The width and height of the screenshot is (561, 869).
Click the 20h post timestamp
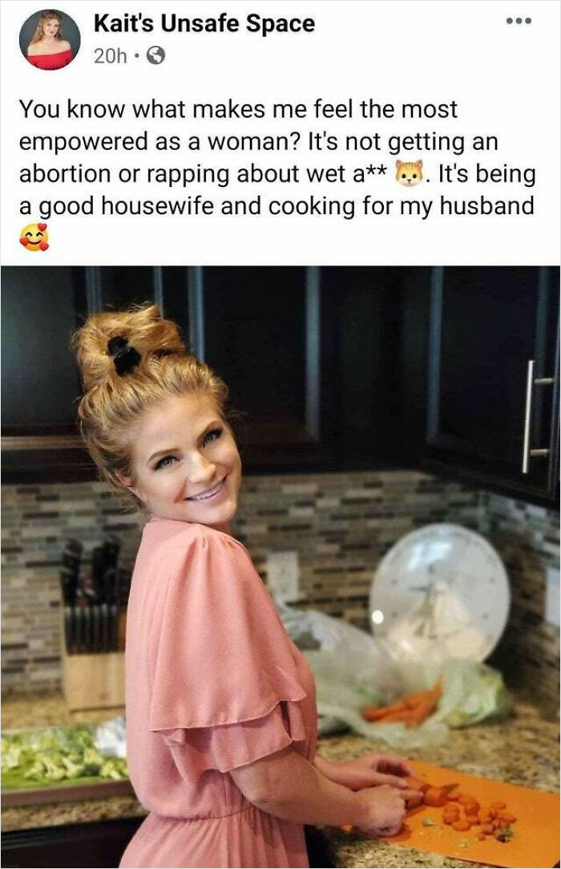pyautogui.click(x=111, y=56)
